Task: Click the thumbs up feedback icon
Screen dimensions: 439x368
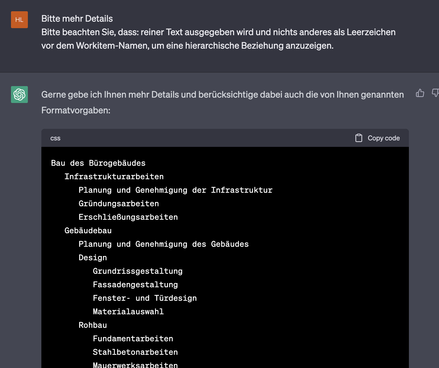Action: pos(420,93)
